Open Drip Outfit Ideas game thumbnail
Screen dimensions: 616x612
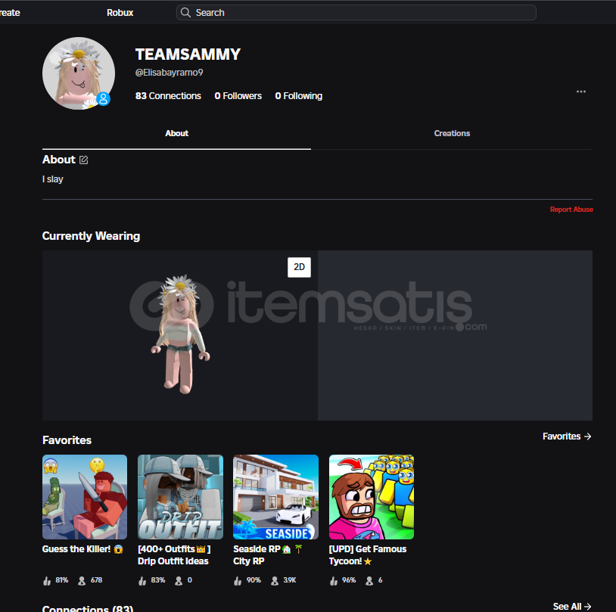point(180,497)
